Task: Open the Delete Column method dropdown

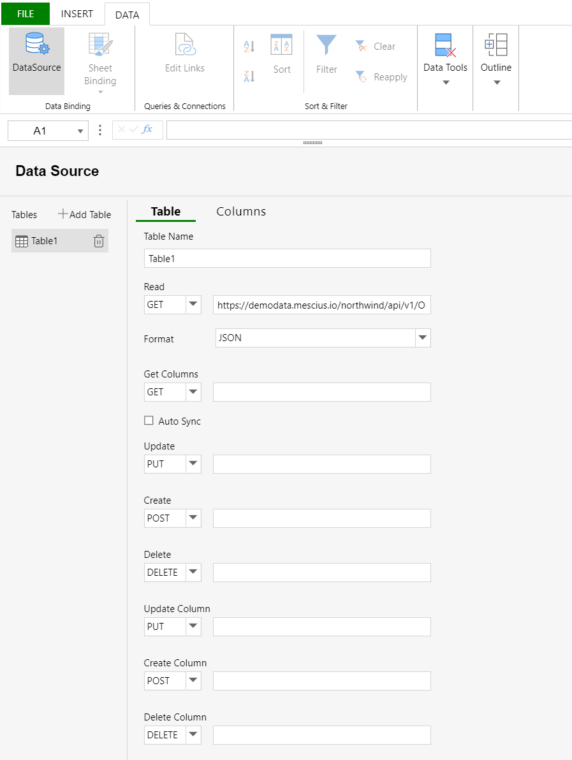Action: pos(193,735)
